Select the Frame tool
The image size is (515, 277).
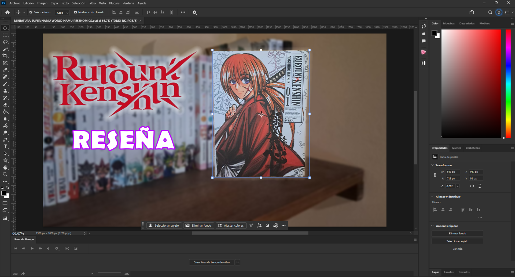[5, 63]
